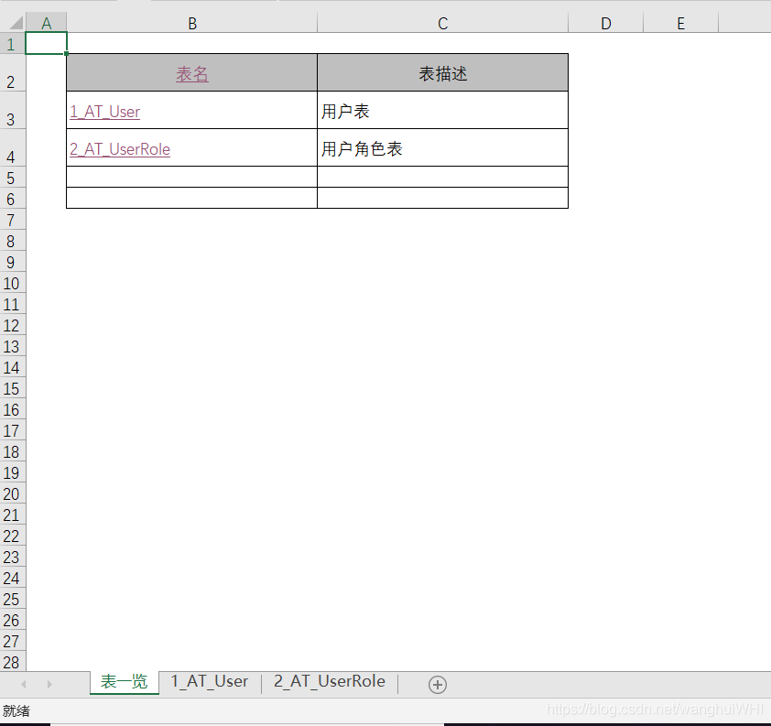Viewport: 771px width, 726px height.
Task: Select row 18 header
Action: (x=12, y=451)
